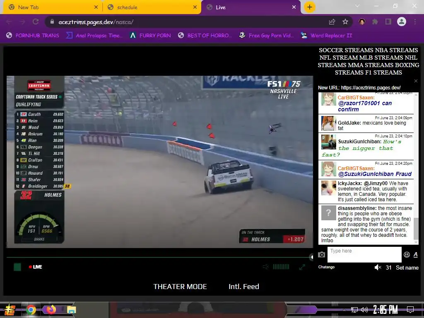
Task: Click Set name in the chat
Action: (407, 267)
